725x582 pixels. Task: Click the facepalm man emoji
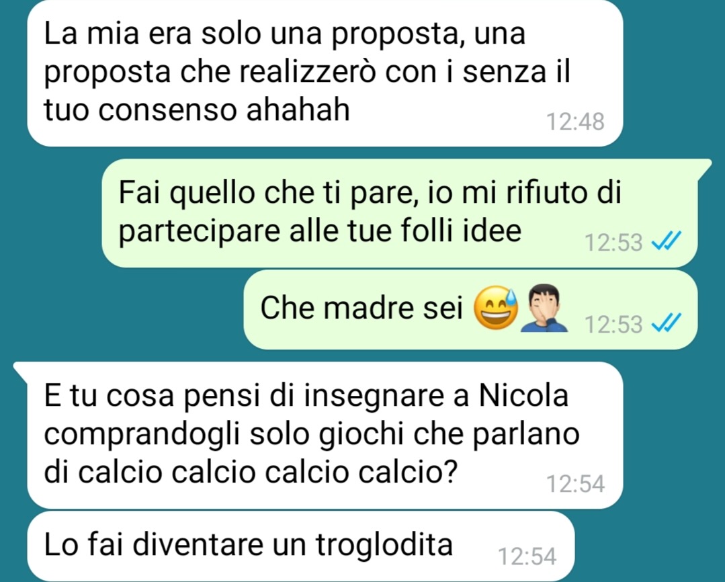coord(544,308)
